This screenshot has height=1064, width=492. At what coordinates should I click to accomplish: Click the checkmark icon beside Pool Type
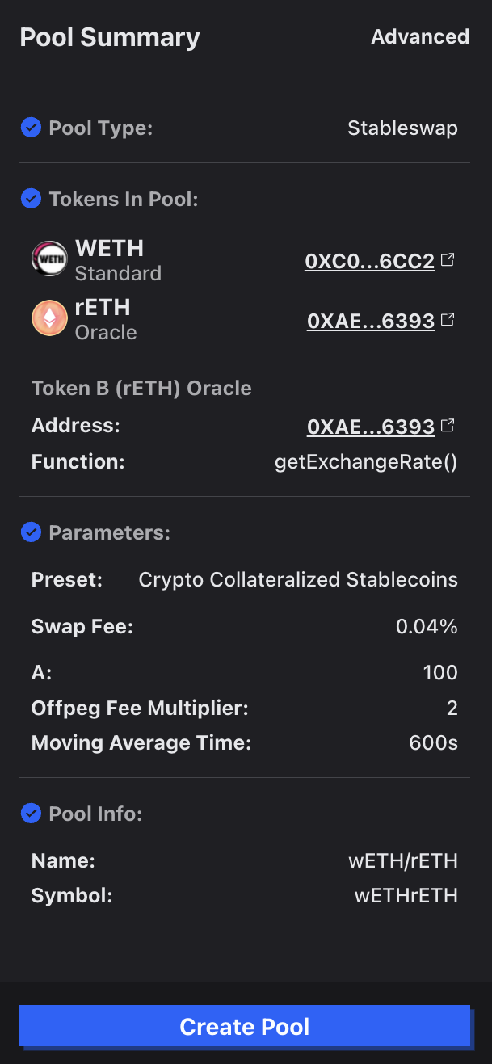pyautogui.click(x=31, y=128)
